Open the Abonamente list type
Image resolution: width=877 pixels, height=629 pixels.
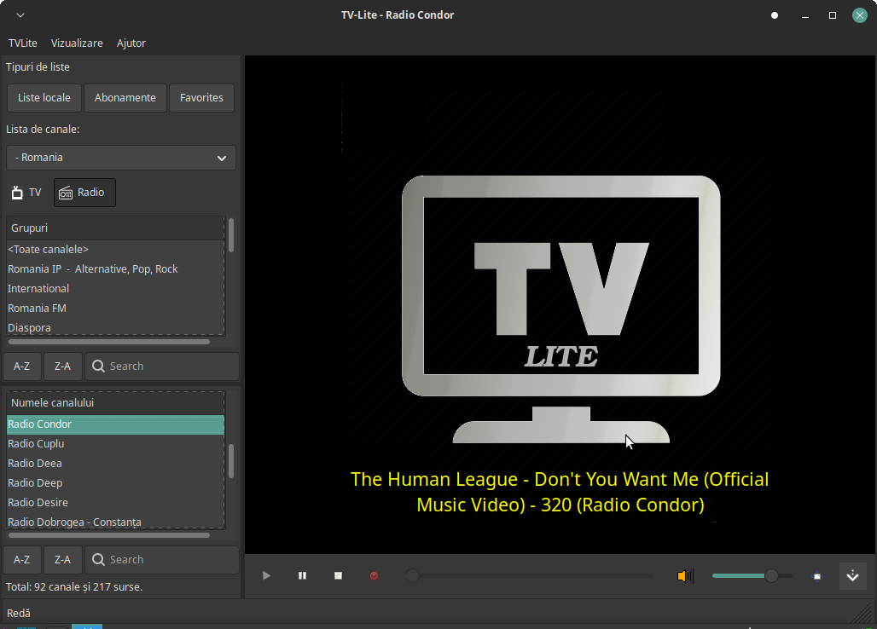(125, 98)
